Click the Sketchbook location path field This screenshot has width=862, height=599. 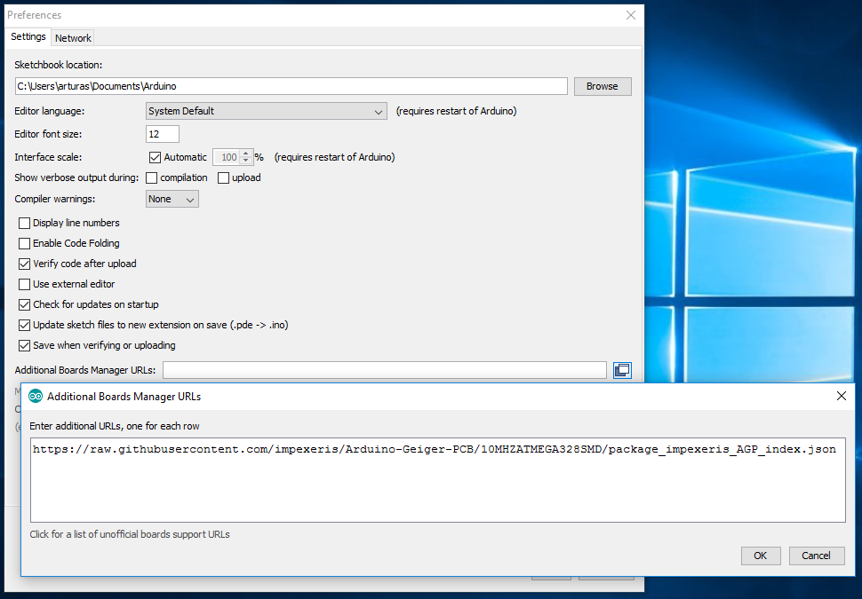(291, 86)
